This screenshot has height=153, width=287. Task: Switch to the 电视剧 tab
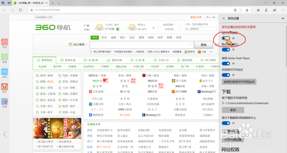pos(91,60)
